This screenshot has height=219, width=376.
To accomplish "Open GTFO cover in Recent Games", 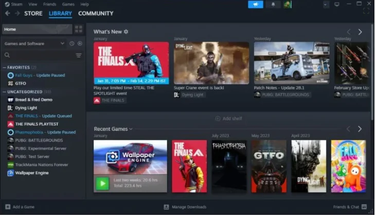I will click(269, 166).
